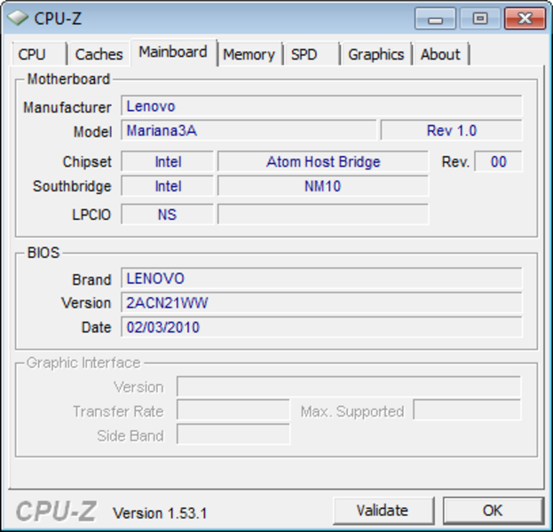Select the Mainboard tab
The height and width of the screenshot is (532, 553).
173,52
